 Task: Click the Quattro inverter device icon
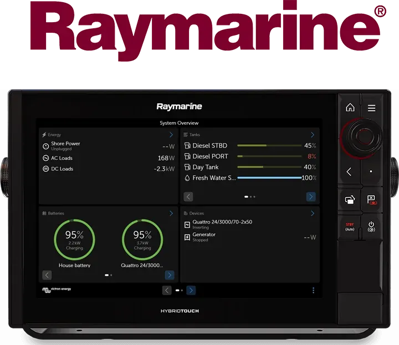(187, 225)
